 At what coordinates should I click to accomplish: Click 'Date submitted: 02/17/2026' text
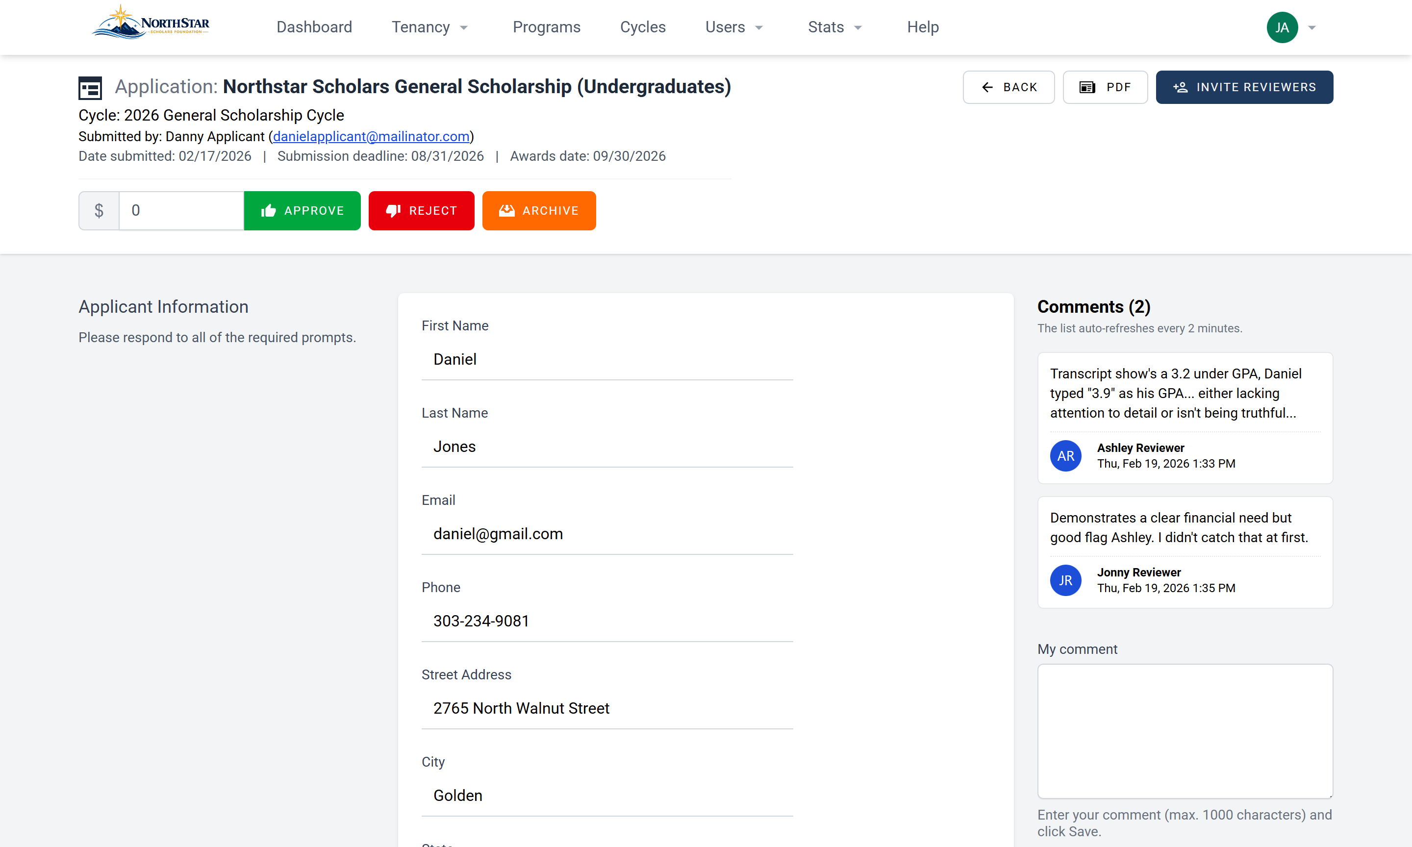[x=165, y=156]
